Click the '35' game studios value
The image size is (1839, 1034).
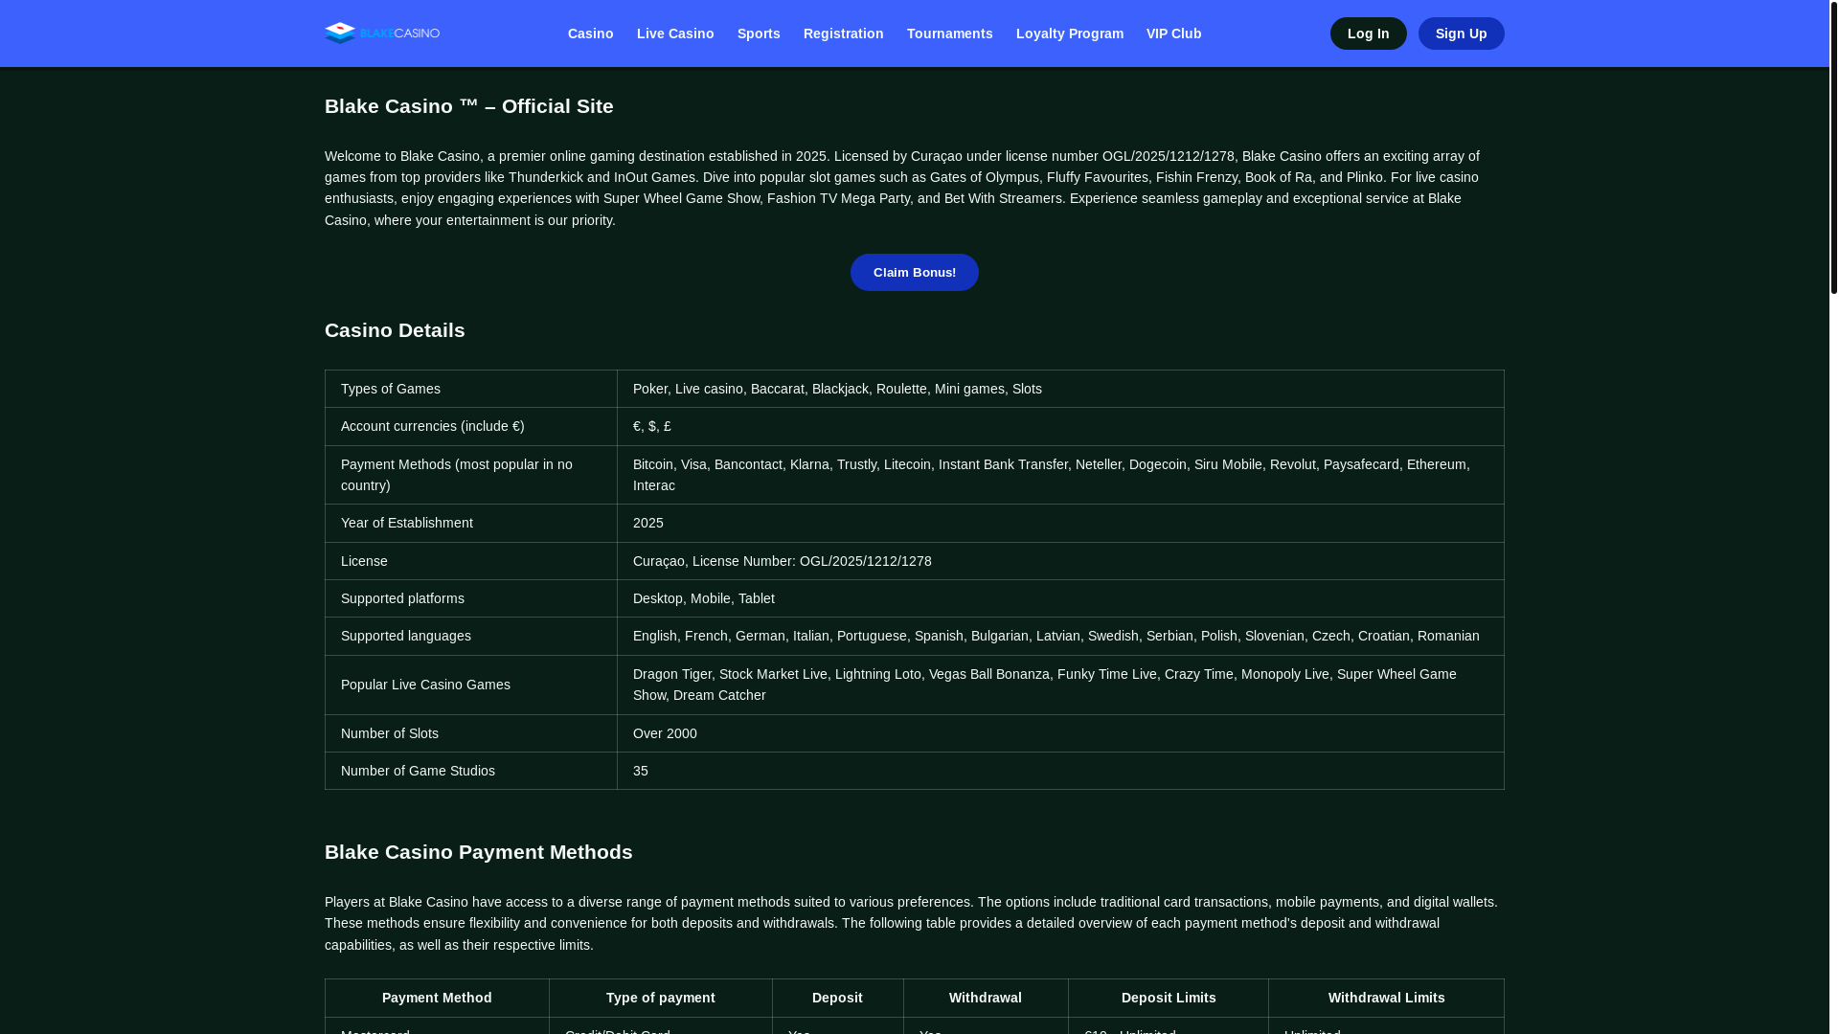point(1060,771)
